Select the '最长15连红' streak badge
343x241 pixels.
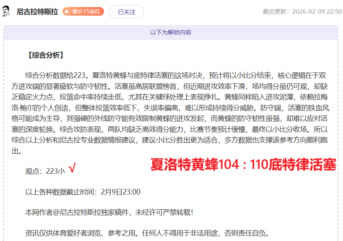[82, 12]
